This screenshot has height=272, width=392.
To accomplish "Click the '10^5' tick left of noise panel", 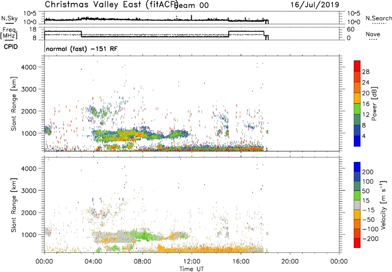I will (x=30, y=13).
